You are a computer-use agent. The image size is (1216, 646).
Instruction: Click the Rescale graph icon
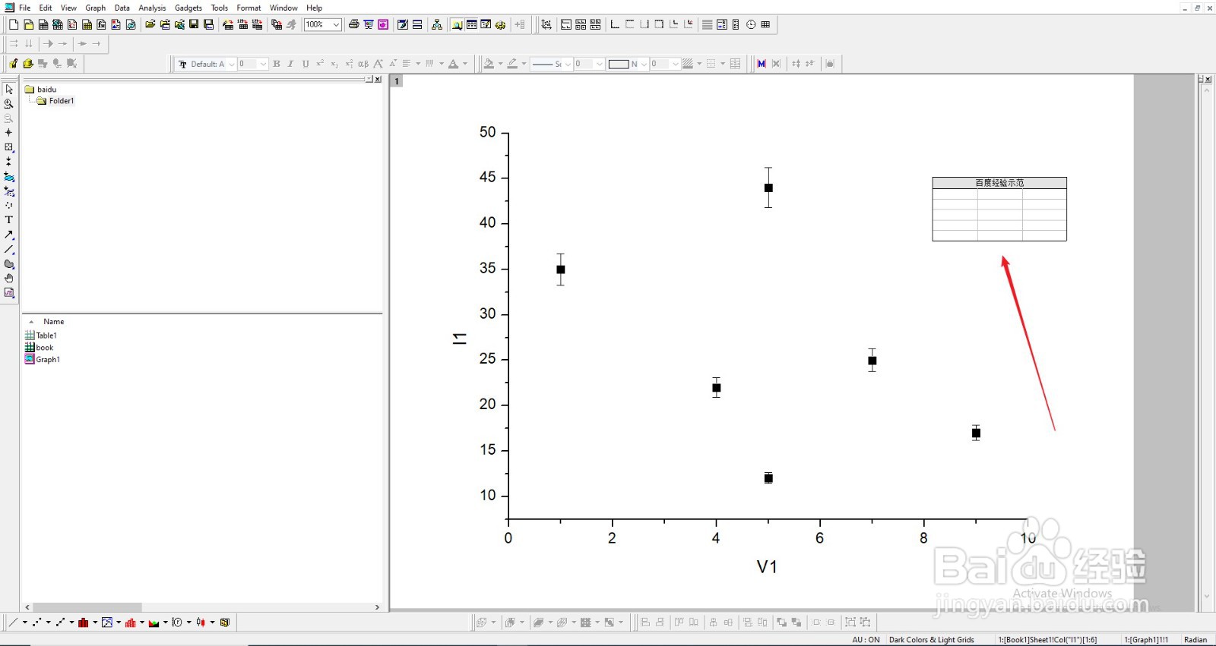click(x=546, y=24)
